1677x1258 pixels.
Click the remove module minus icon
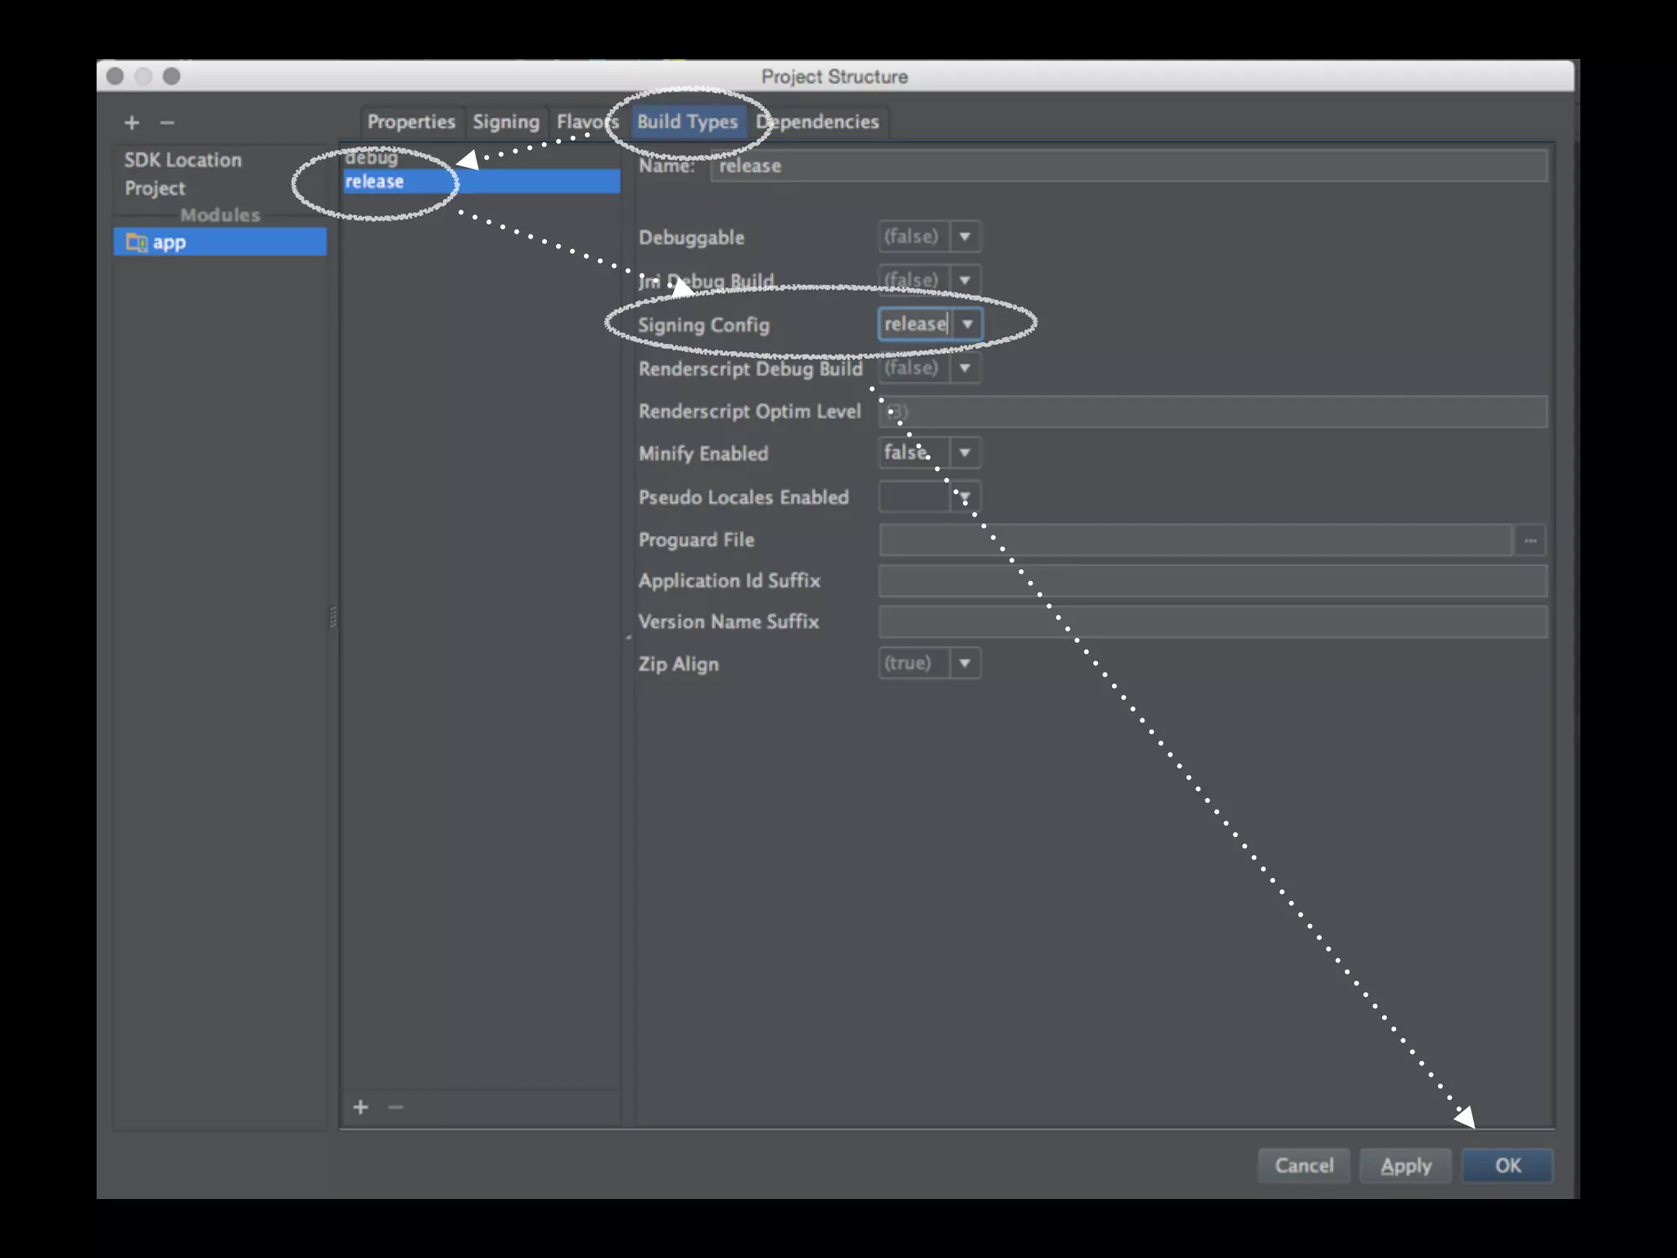pyautogui.click(x=167, y=123)
